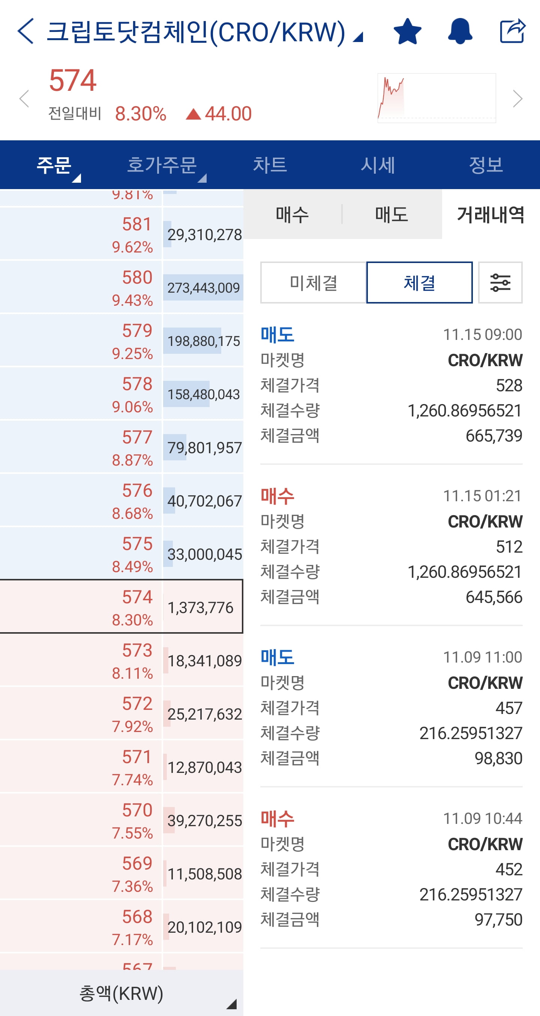Open price alert bell icon
Image resolution: width=540 pixels, height=1016 pixels.
460,31
